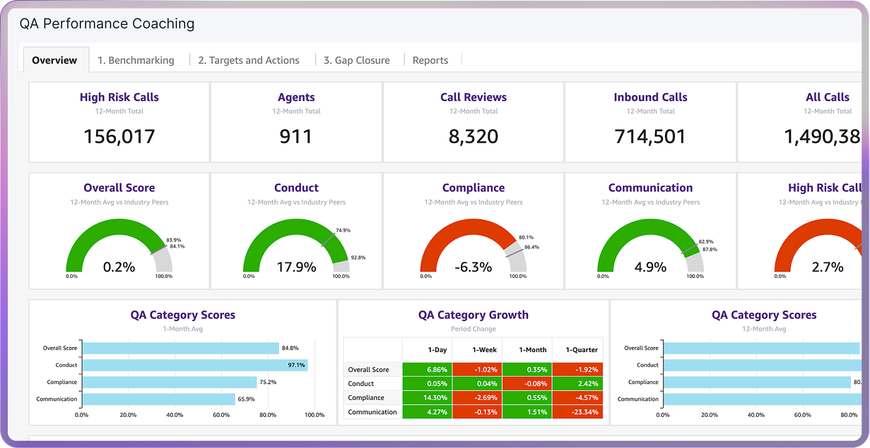Click the 1-Day column header
The width and height of the screenshot is (870, 448).
[x=428, y=349]
